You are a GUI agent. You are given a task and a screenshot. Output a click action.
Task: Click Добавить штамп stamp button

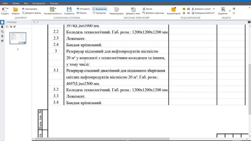coord(201,9)
